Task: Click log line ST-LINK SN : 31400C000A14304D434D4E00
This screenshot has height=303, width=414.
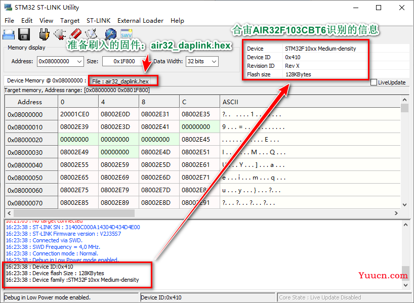Action: 73,227
